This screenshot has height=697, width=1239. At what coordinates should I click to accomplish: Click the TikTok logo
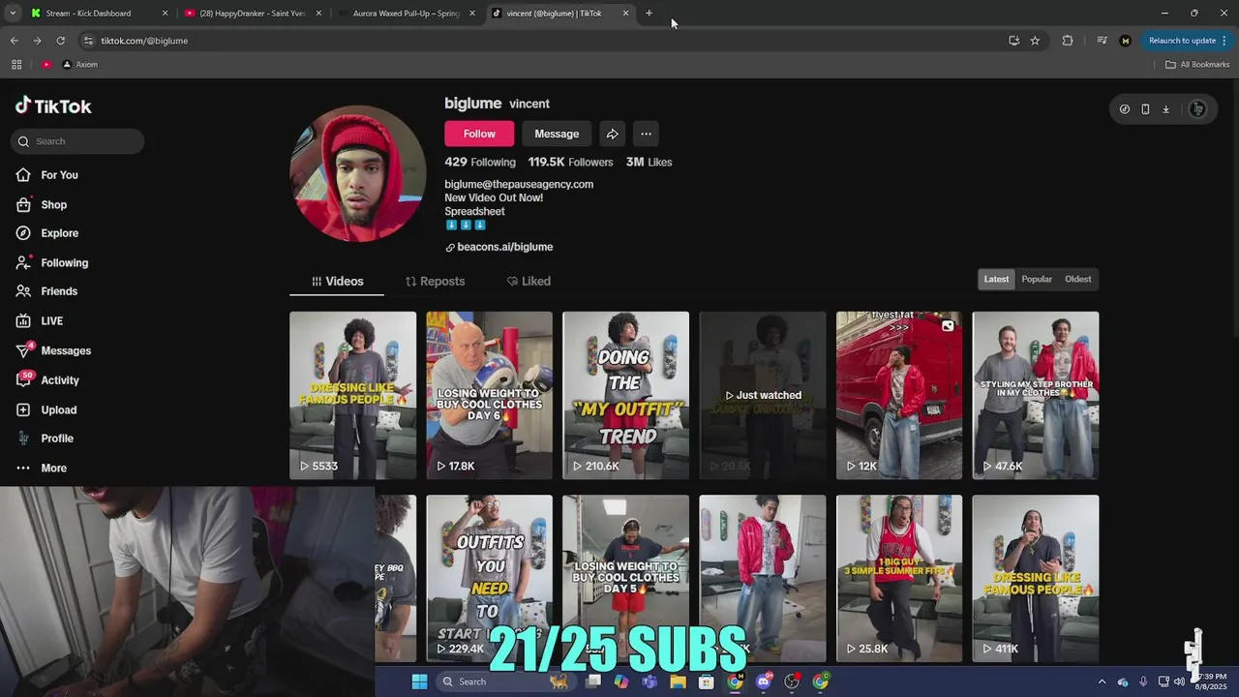53,106
